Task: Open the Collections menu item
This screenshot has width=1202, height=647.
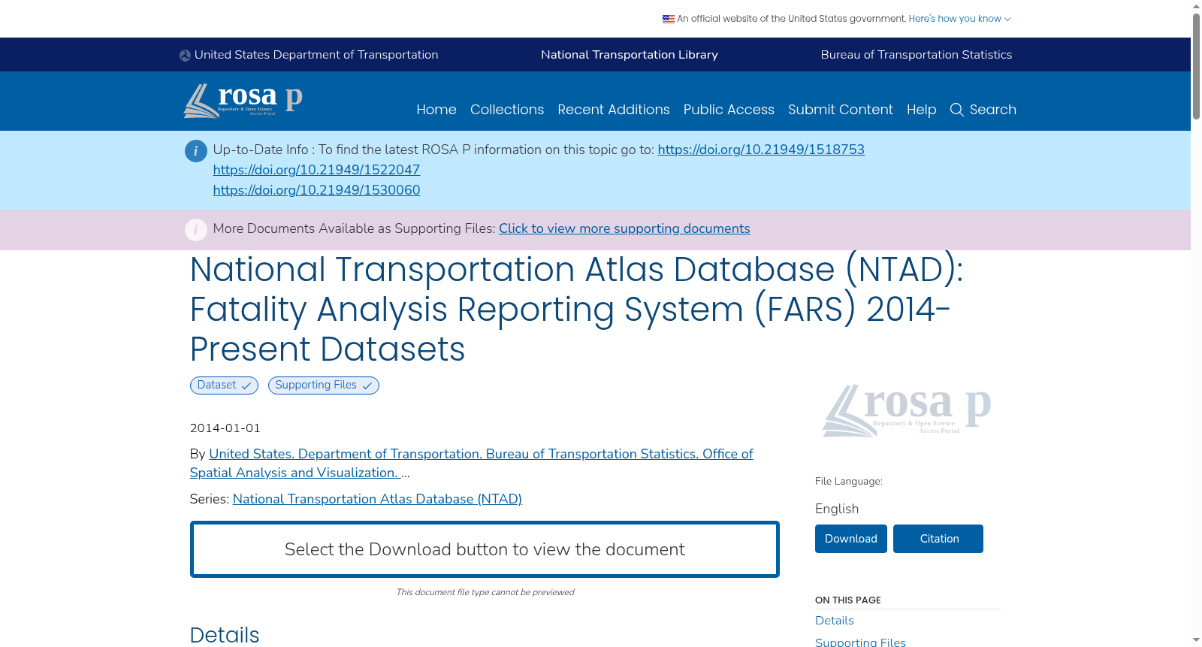Action: tap(507, 110)
